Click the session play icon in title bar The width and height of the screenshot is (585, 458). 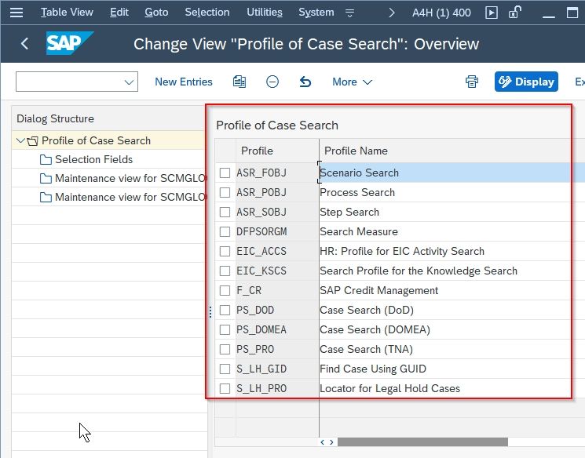492,13
